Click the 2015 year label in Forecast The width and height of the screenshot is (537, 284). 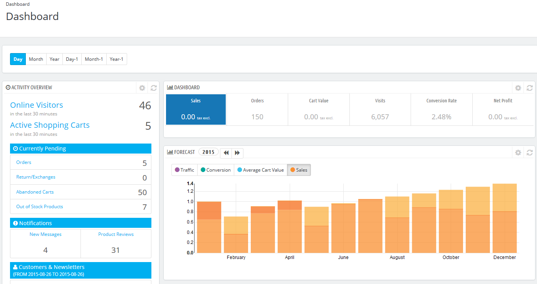(x=208, y=152)
